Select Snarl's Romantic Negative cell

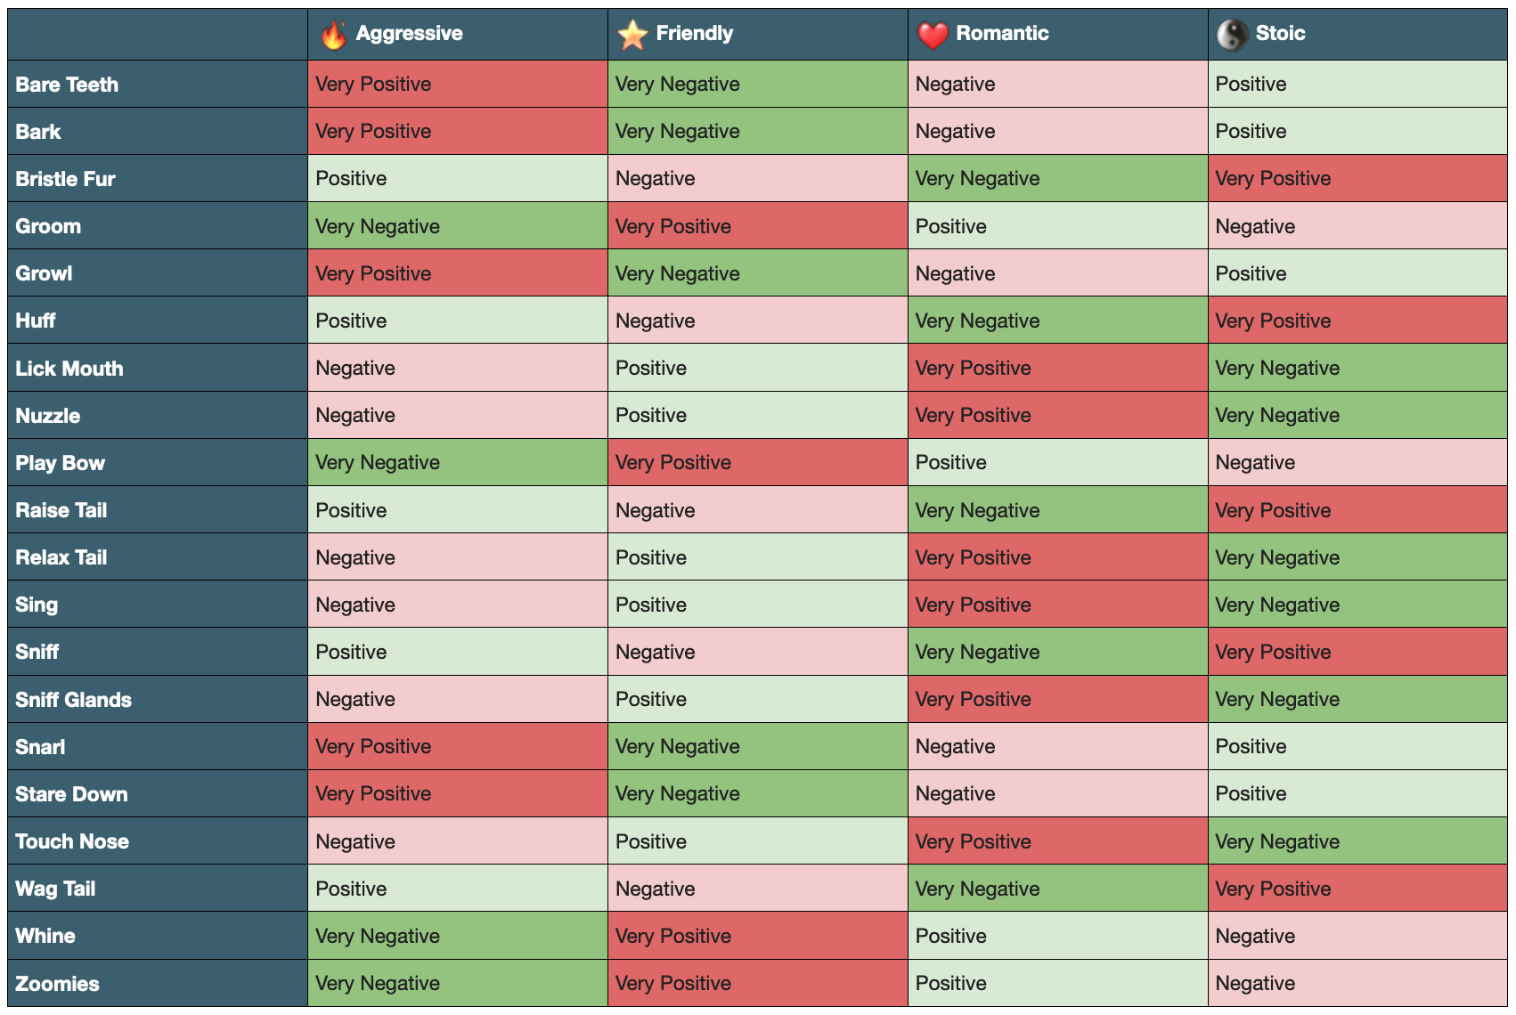pos(1057,747)
